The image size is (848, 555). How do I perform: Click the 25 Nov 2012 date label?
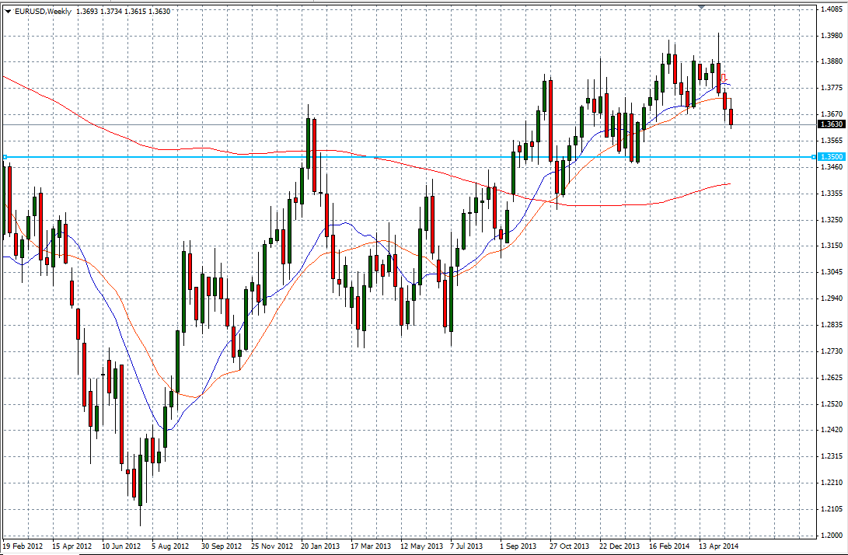click(x=272, y=546)
